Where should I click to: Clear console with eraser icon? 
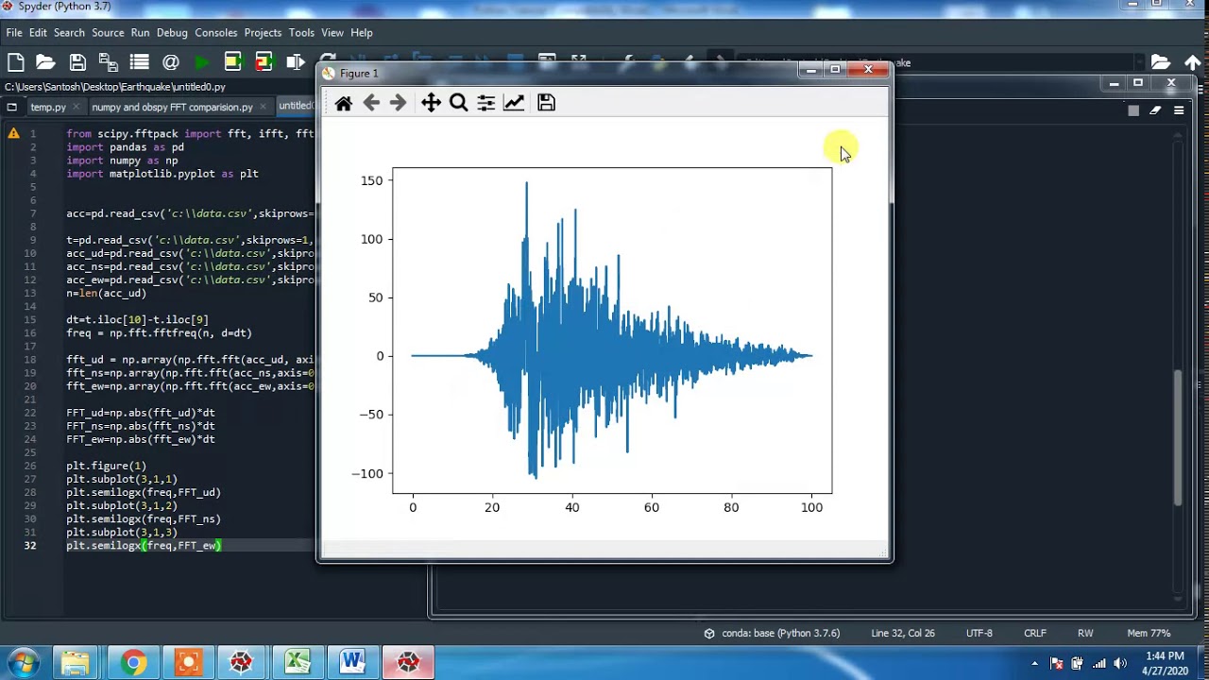(x=1155, y=110)
